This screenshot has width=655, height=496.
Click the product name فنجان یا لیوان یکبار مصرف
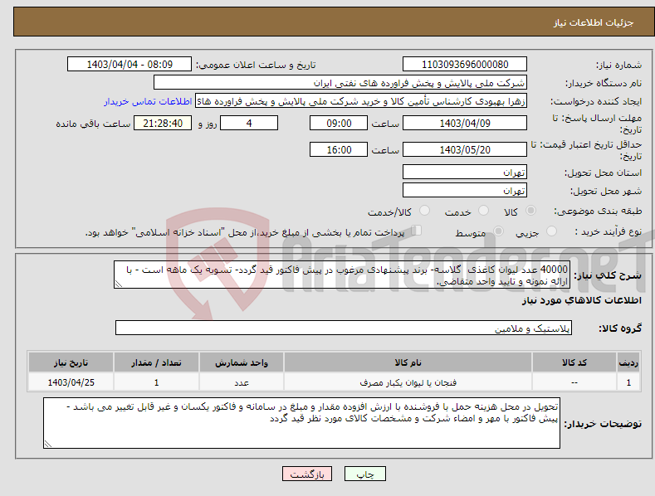(408, 382)
